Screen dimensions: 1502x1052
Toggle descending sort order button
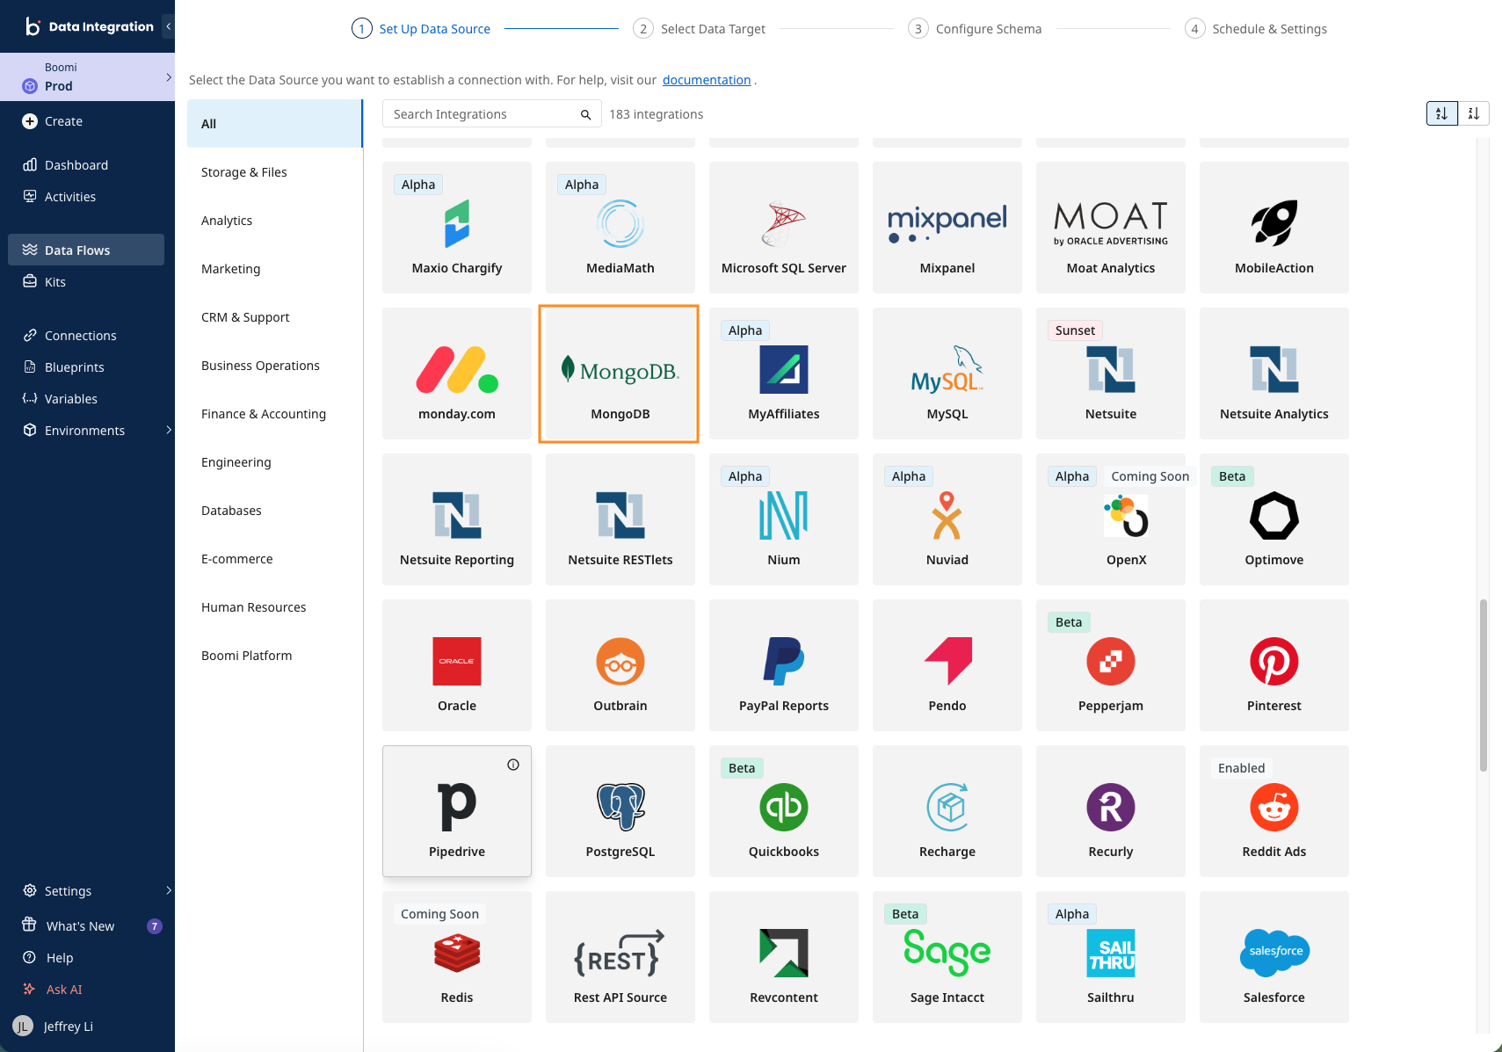[x=1474, y=113]
